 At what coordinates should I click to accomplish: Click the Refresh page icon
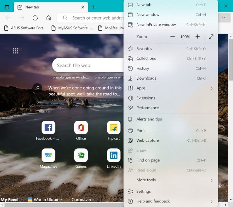coord(35,18)
